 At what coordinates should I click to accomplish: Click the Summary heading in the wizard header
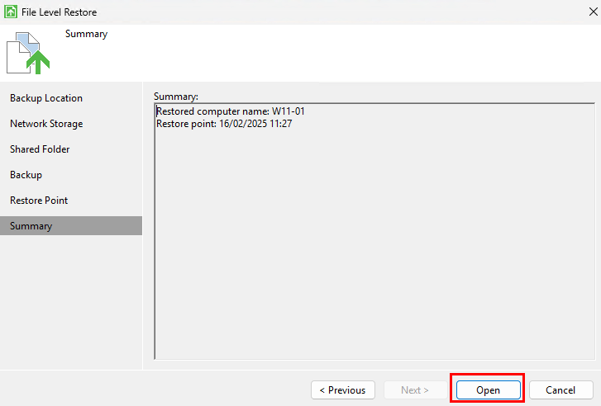[86, 35]
